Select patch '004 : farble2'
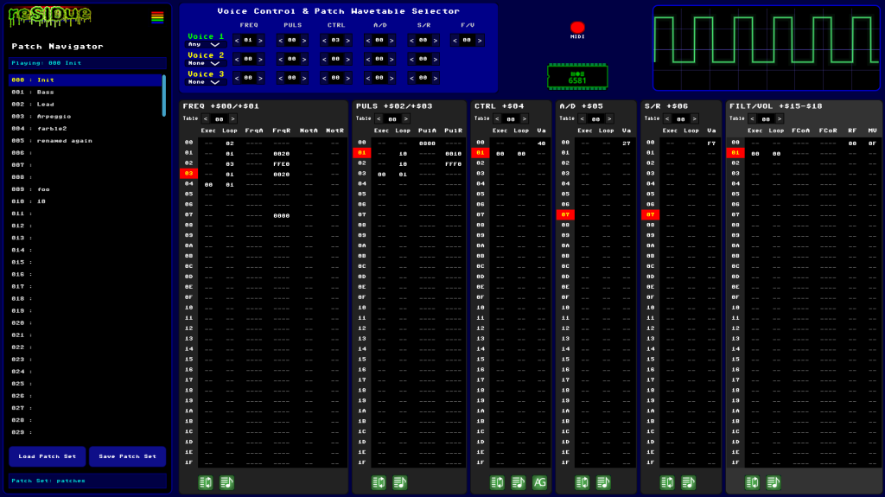 pyautogui.click(x=86, y=129)
